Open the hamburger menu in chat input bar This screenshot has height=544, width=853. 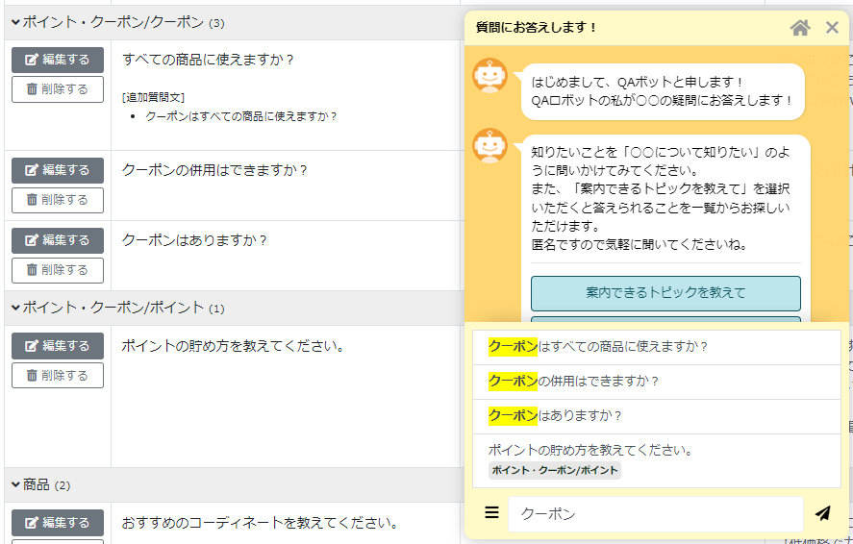tap(491, 513)
